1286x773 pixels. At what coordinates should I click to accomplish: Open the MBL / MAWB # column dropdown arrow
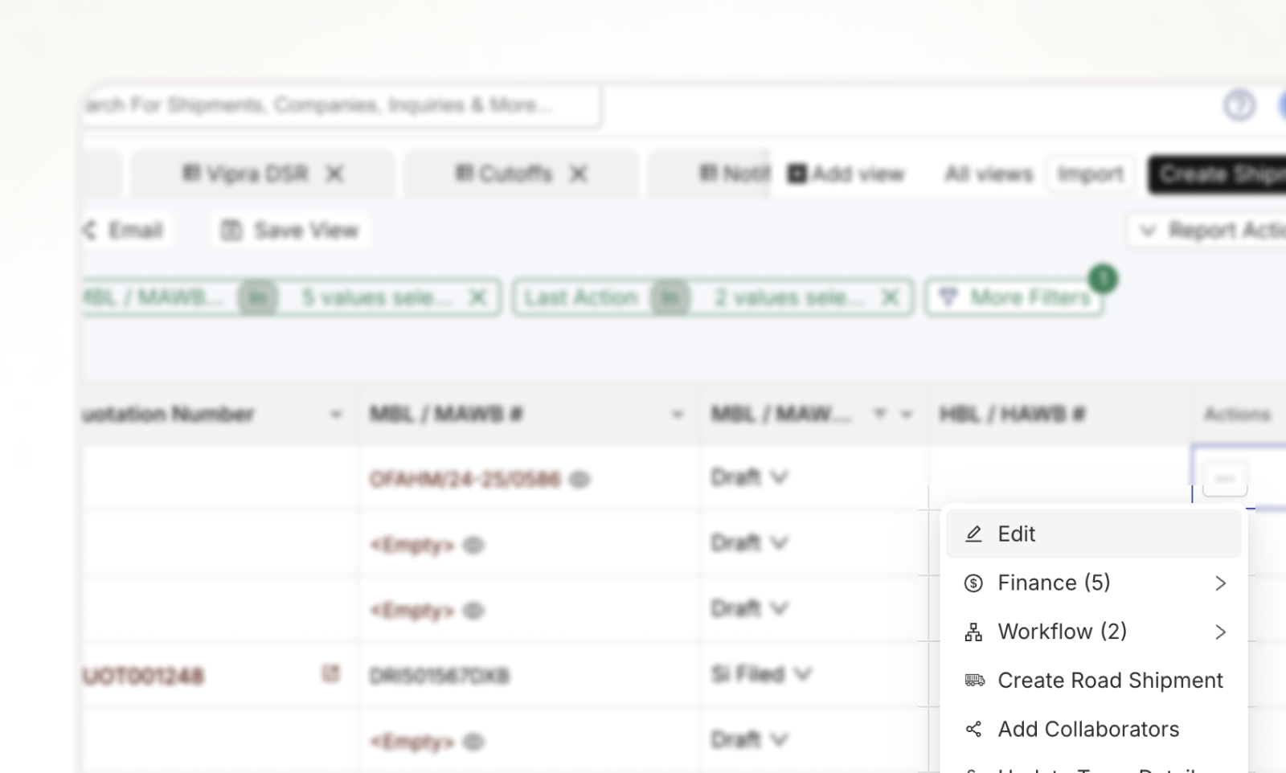coord(678,415)
